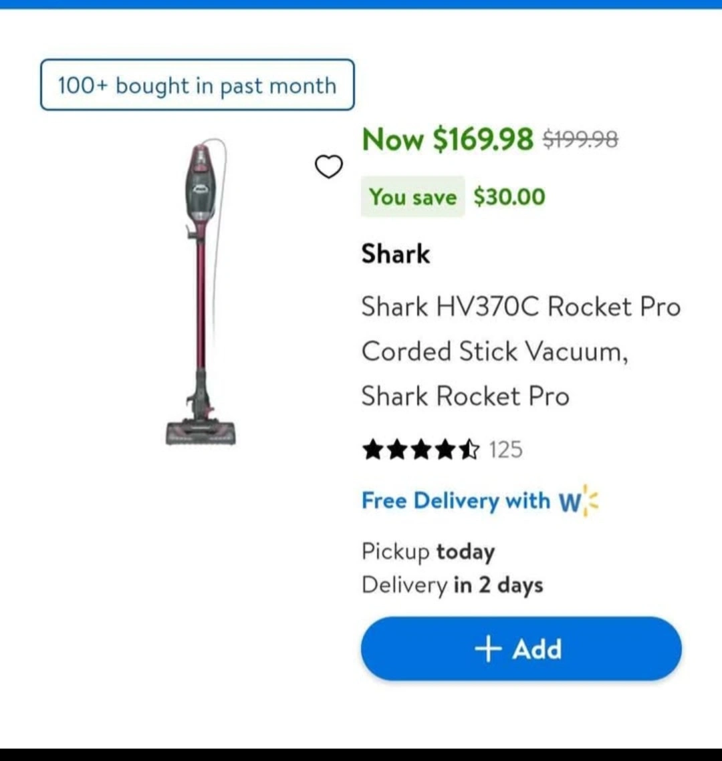Click the Delivery in 2 days text

[452, 585]
